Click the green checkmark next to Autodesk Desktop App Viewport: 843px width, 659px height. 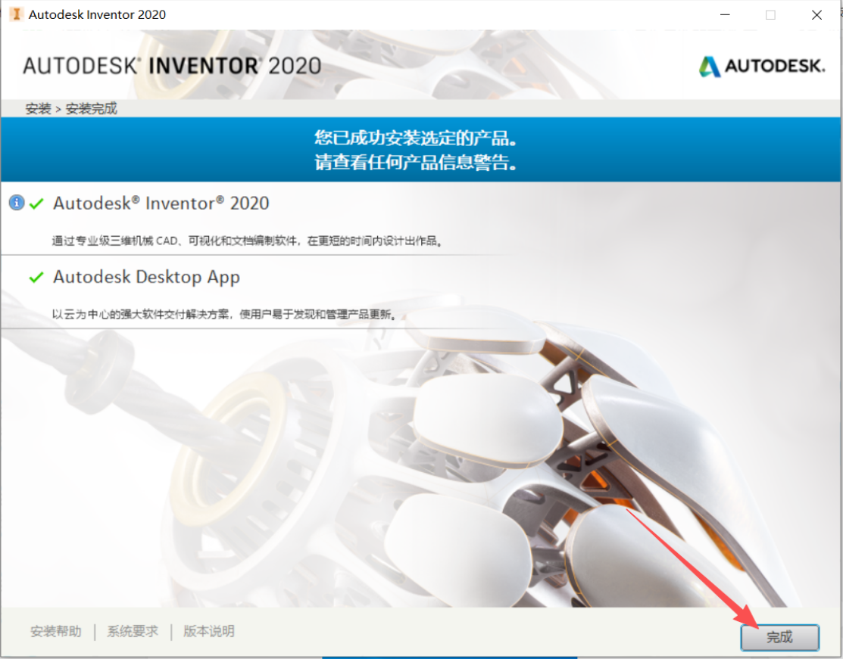(36, 277)
